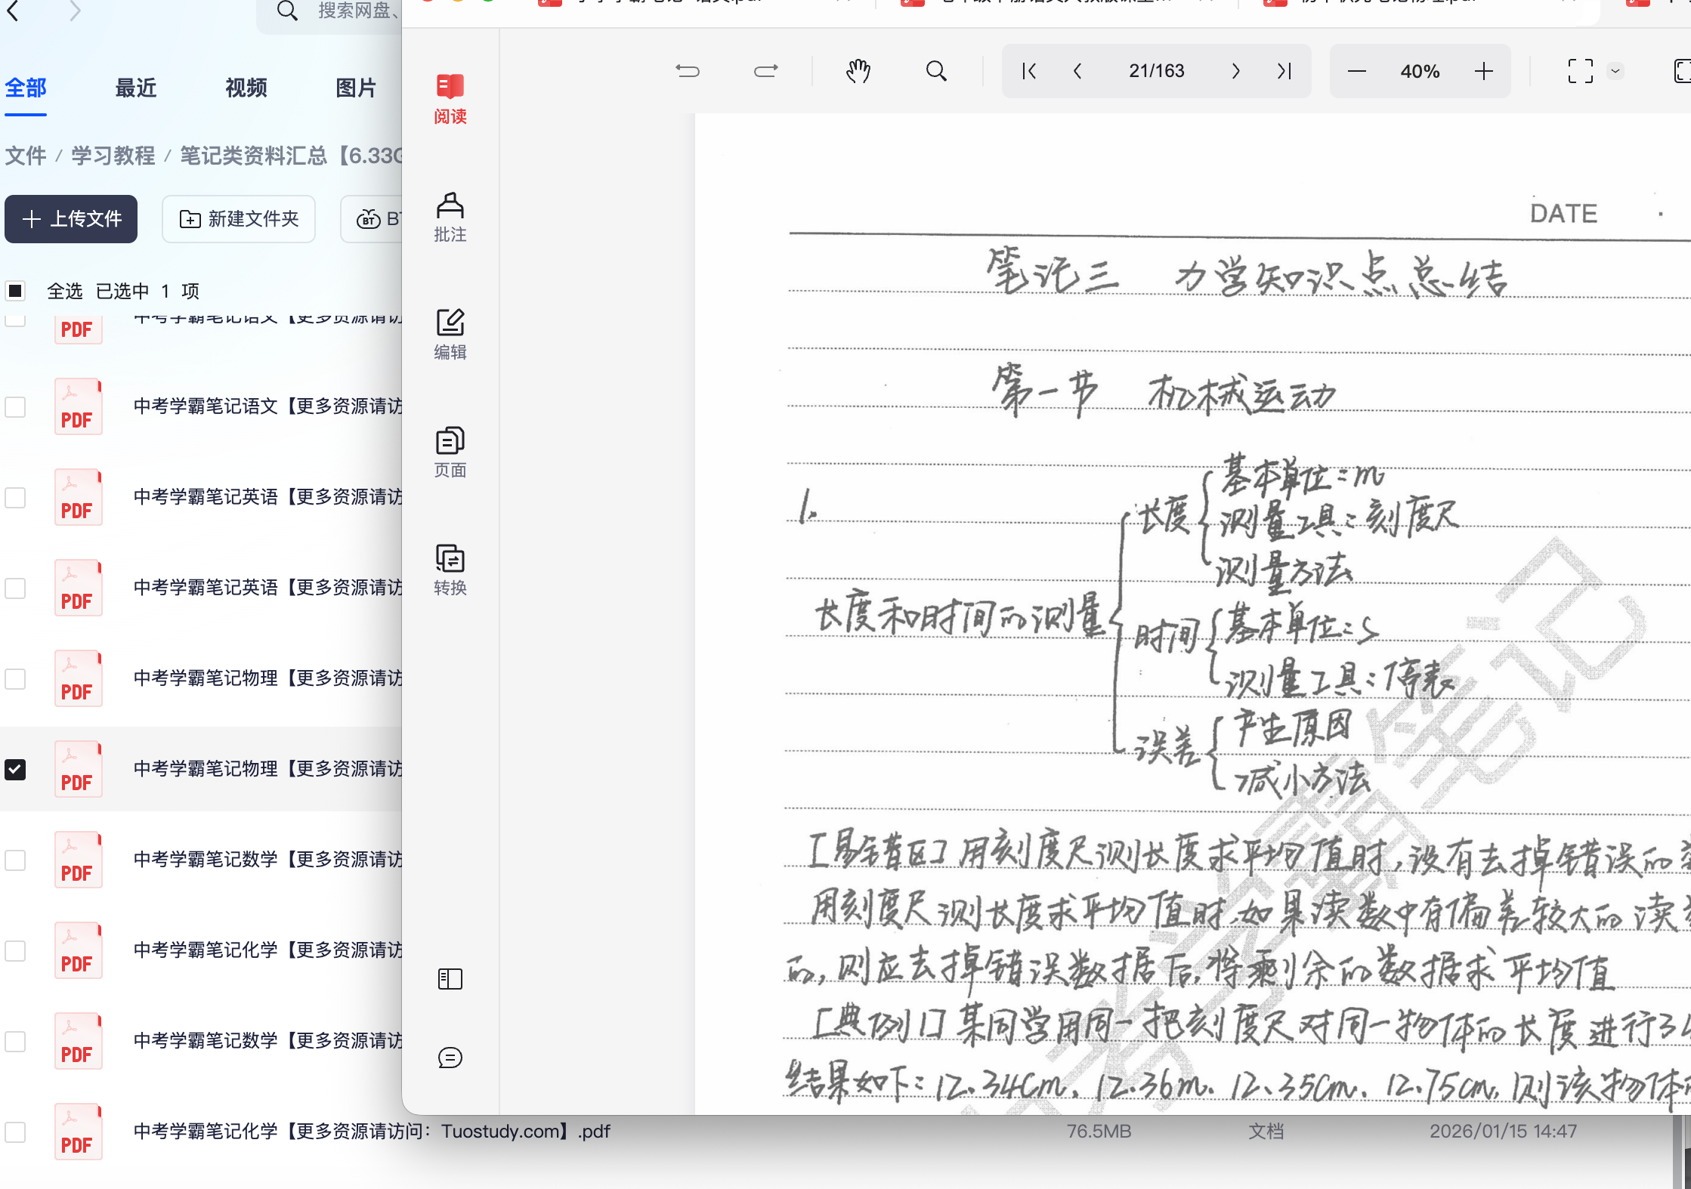
Task: Open the 批注 annotation panel
Action: tap(450, 217)
